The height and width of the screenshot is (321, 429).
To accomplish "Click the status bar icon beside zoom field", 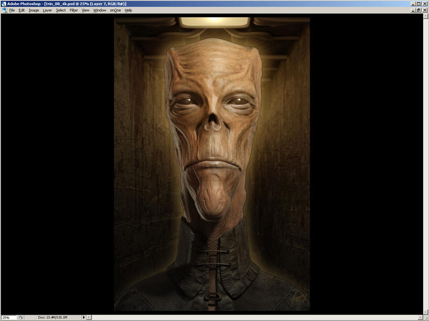I will (20, 317).
